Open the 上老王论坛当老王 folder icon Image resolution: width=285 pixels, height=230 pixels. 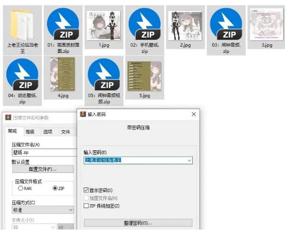point(22,25)
